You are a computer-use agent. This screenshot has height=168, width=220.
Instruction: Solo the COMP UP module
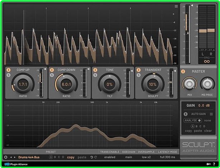[8, 75]
